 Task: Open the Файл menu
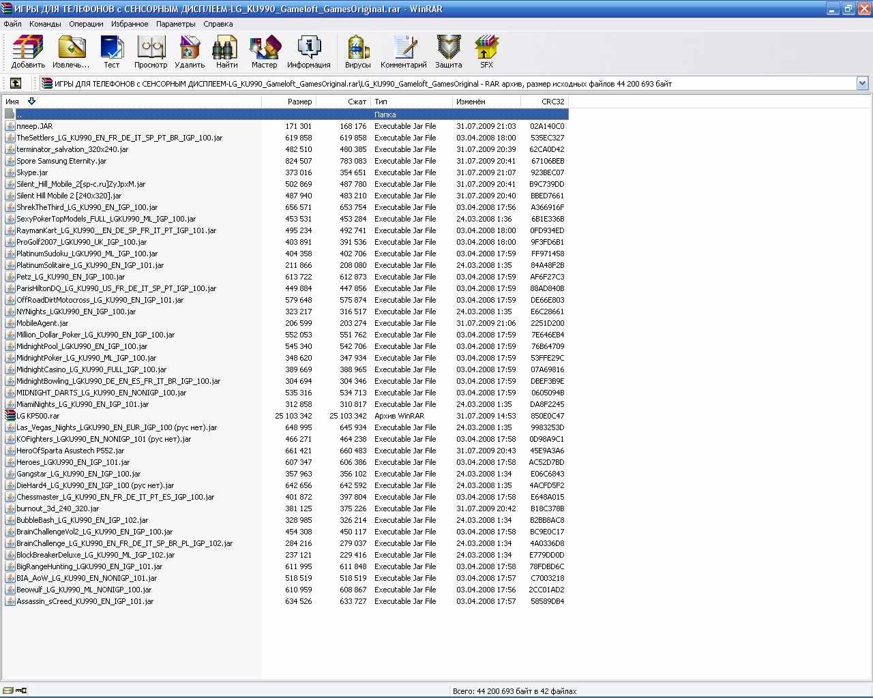12,24
